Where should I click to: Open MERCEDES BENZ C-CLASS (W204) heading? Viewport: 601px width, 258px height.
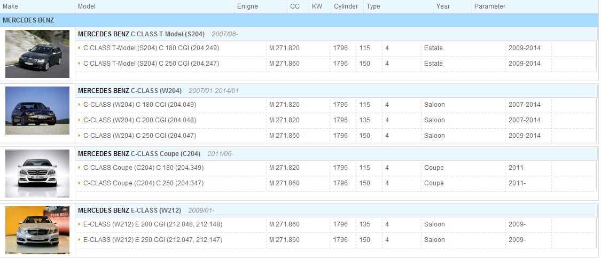(130, 91)
